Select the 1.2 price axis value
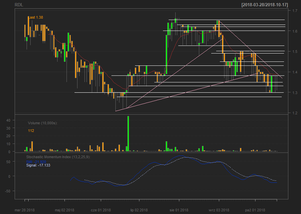Screen dimensions: 301x214 [x=295, y=113]
